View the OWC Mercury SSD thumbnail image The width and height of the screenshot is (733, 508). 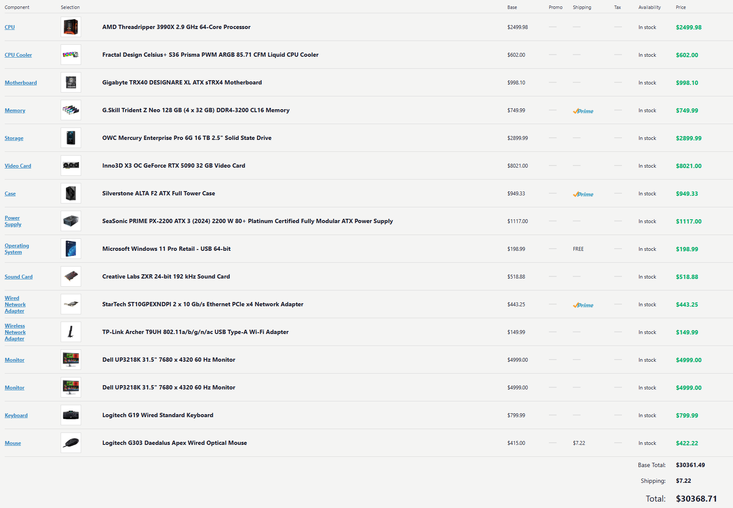tap(71, 138)
